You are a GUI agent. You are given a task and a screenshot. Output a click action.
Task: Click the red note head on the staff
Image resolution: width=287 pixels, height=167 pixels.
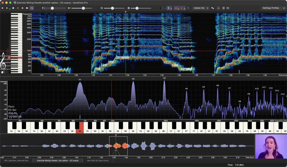pyautogui.click(x=9, y=58)
